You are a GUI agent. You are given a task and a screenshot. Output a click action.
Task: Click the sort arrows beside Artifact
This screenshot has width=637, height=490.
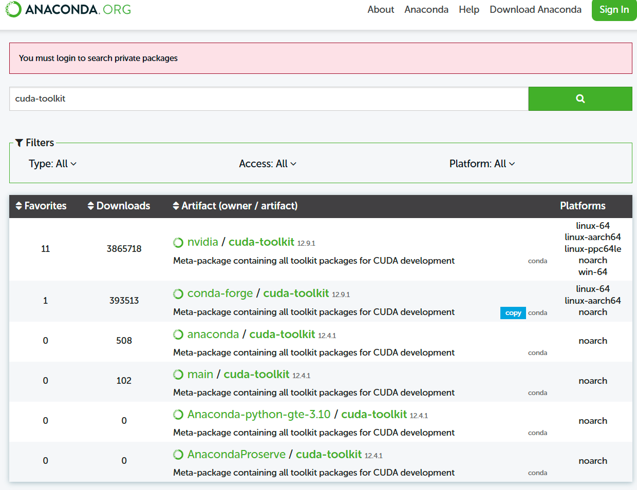176,206
